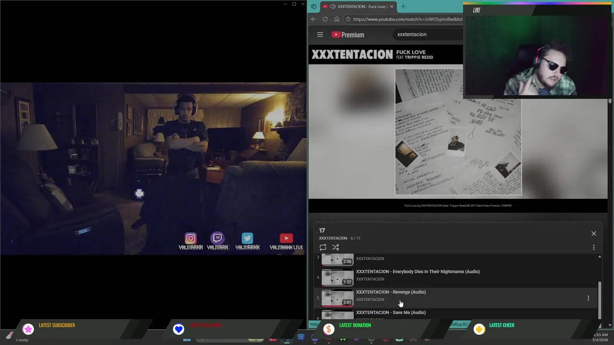Click the Latest Cheer diamond icon
The width and height of the screenshot is (614, 345).
coord(479,329)
